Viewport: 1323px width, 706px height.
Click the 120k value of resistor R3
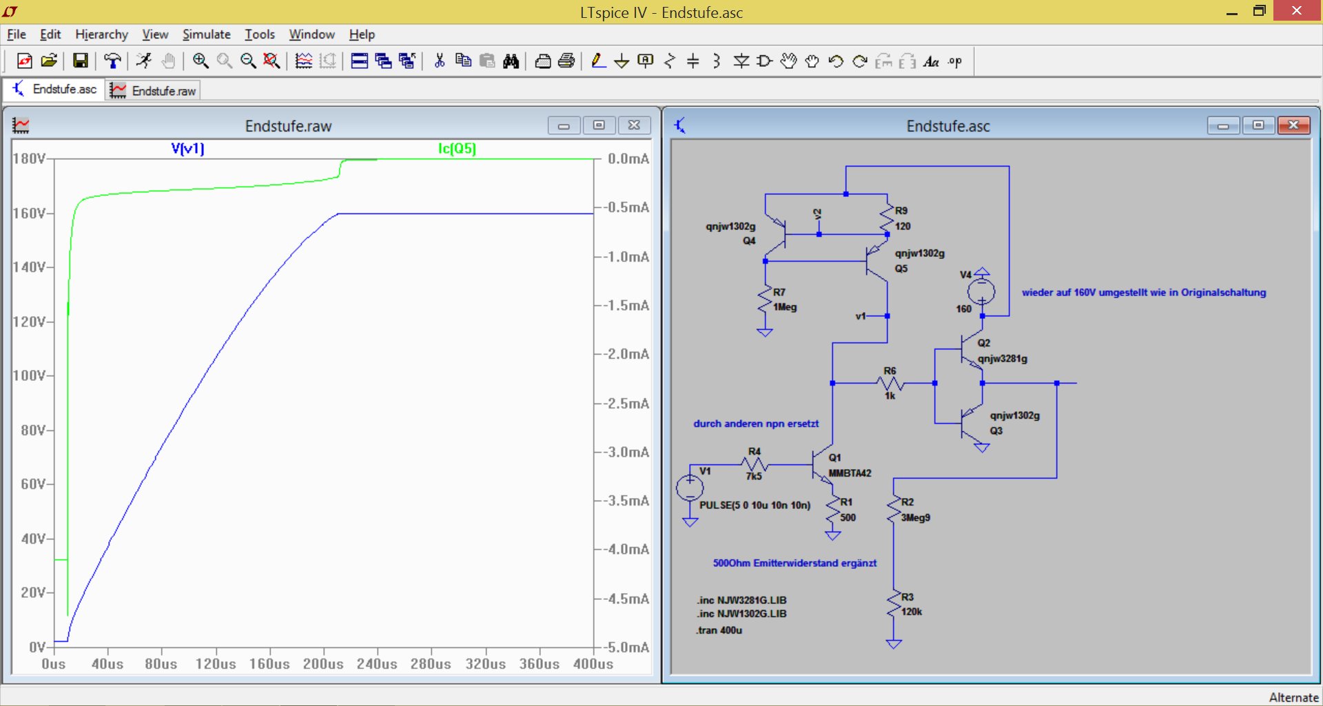tap(912, 612)
